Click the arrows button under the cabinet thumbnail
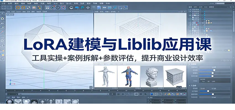 tap(179, 87)
